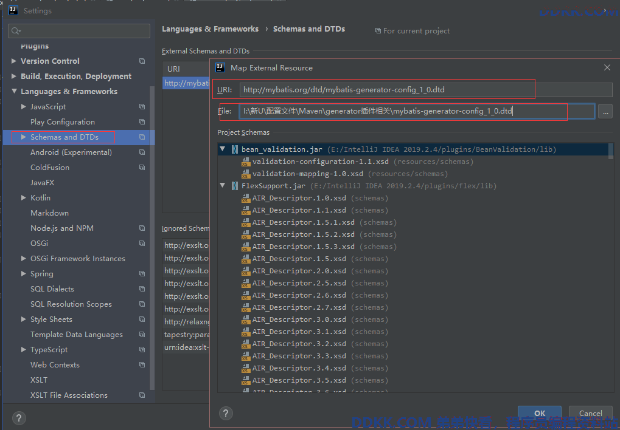This screenshot has width=620, height=430.
Task: Click the jar icon beside FlexSupport.jar
Action: tap(234, 186)
